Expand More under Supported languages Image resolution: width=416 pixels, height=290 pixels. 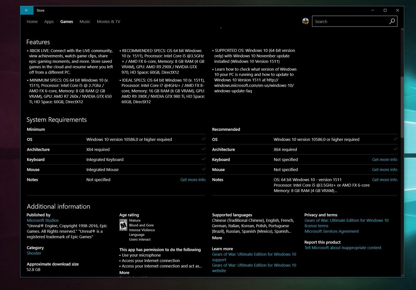coord(217,238)
